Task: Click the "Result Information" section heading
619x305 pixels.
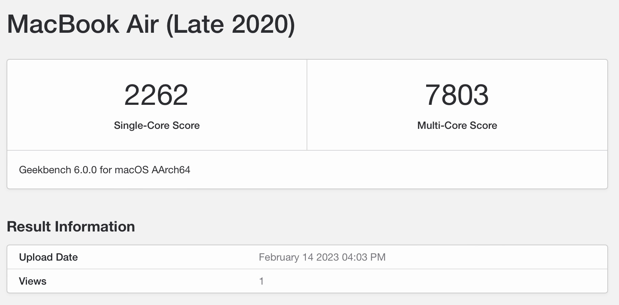Action: pos(71,227)
